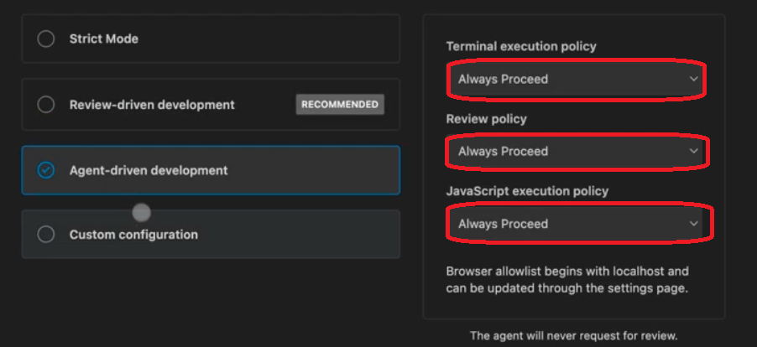
Task: Pick the Review-driven development option text
Action: (x=152, y=105)
